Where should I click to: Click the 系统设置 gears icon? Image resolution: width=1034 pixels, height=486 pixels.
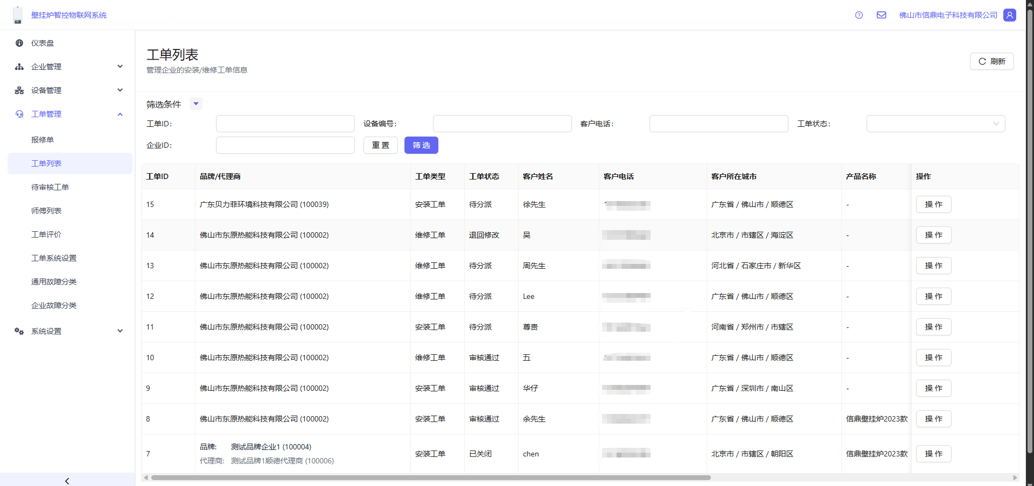point(19,331)
